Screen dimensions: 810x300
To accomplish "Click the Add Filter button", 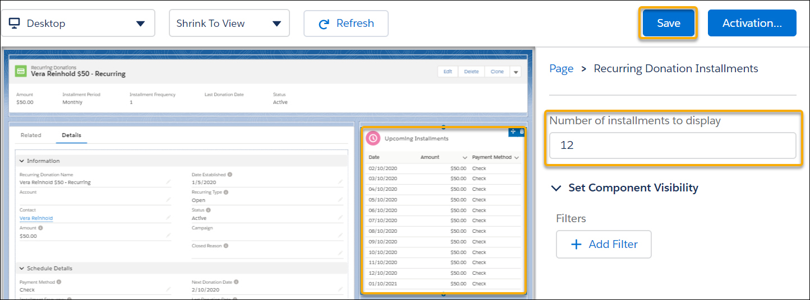I will 604,245.
